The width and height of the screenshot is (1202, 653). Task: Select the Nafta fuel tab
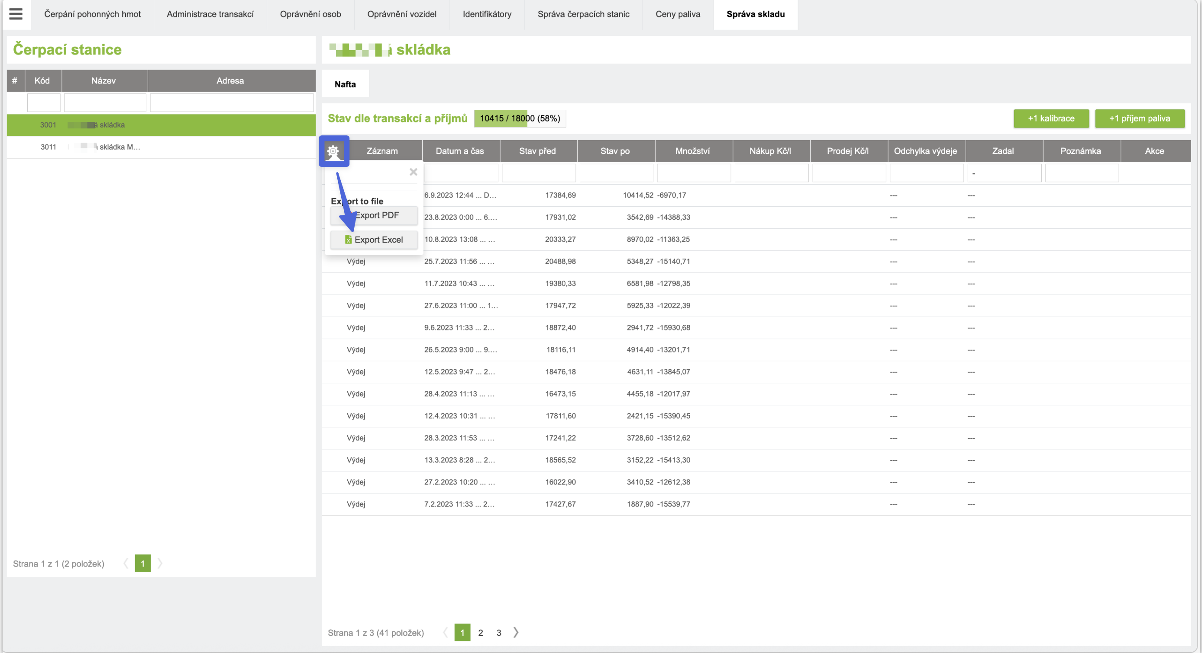pos(345,84)
